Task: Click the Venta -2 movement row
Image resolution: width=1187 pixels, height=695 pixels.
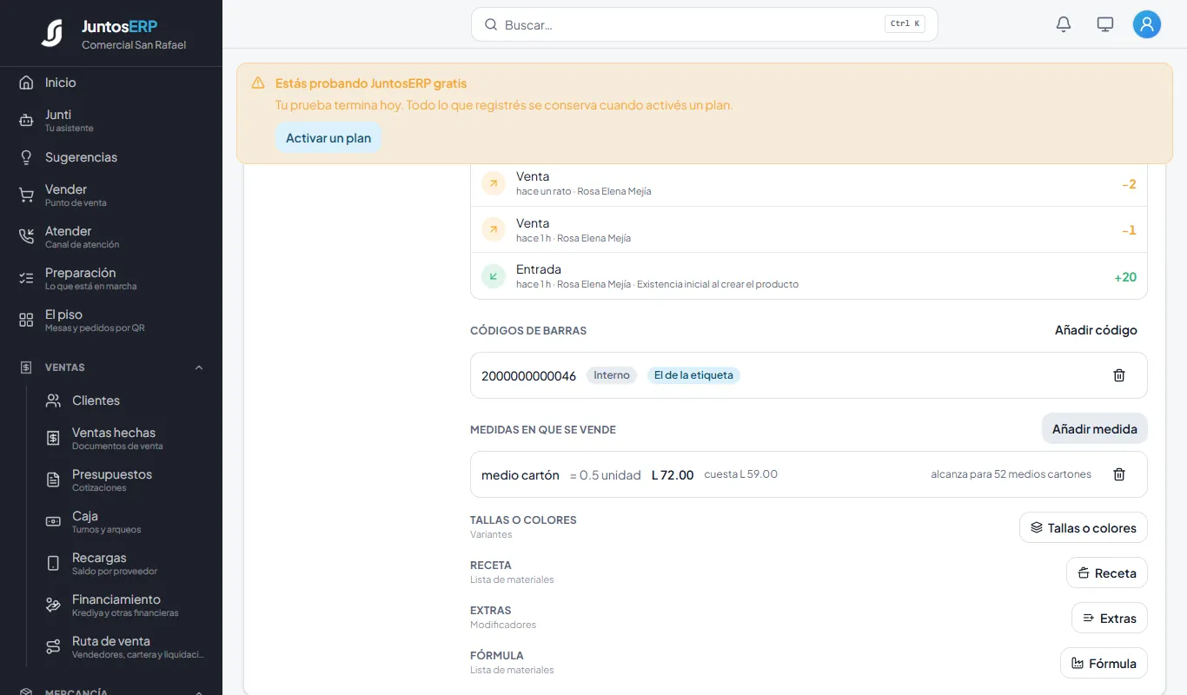Action: point(809,183)
